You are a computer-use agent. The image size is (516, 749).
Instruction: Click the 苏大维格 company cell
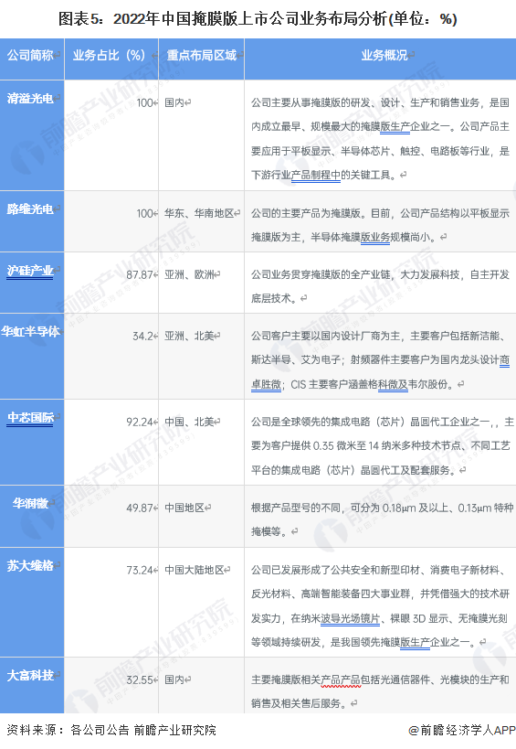coord(30,565)
